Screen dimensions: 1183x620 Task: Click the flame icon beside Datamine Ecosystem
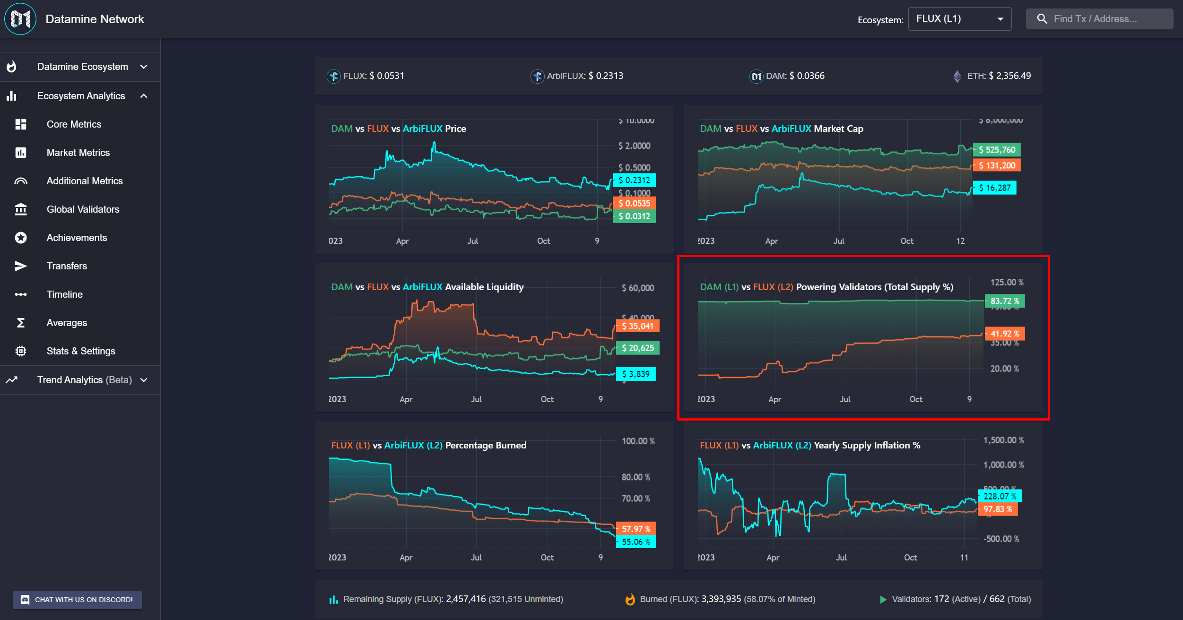point(12,67)
